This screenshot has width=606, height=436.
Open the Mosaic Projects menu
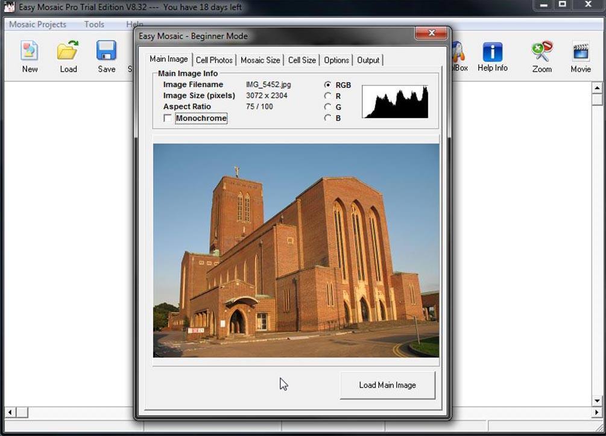pyautogui.click(x=37, y=24)
